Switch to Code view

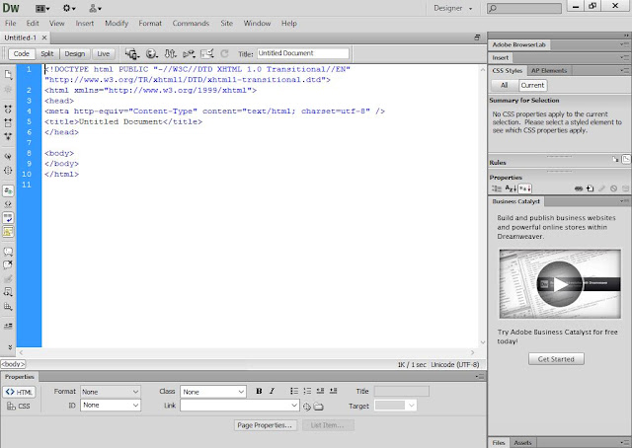[x=22, y=53]
